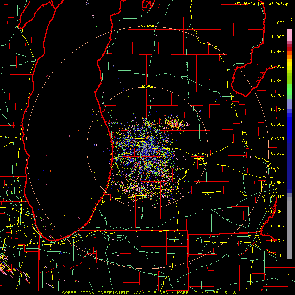Select the 0.467 legend value
This screenshot has width=295, height=295.
point(278,183)
